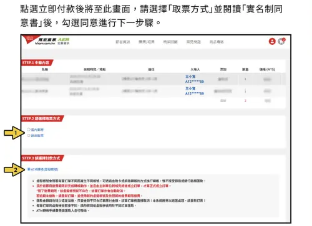Open the 購票/取票 menu item

coord(147,42)
